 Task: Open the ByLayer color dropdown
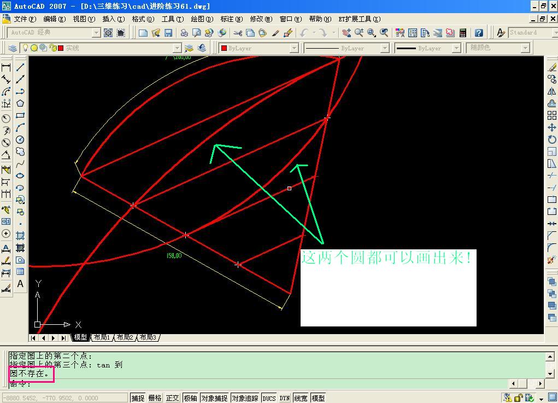(x=294, y=48)
